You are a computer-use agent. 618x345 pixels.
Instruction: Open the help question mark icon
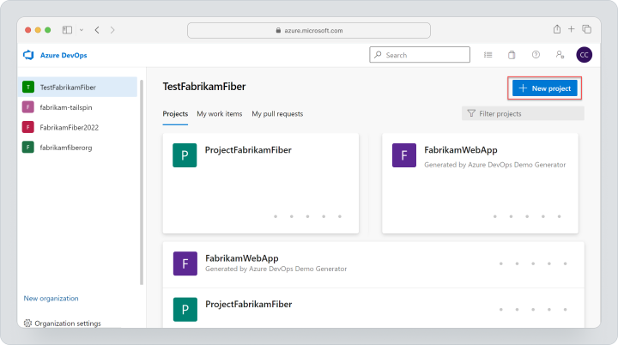click(536, 55)
